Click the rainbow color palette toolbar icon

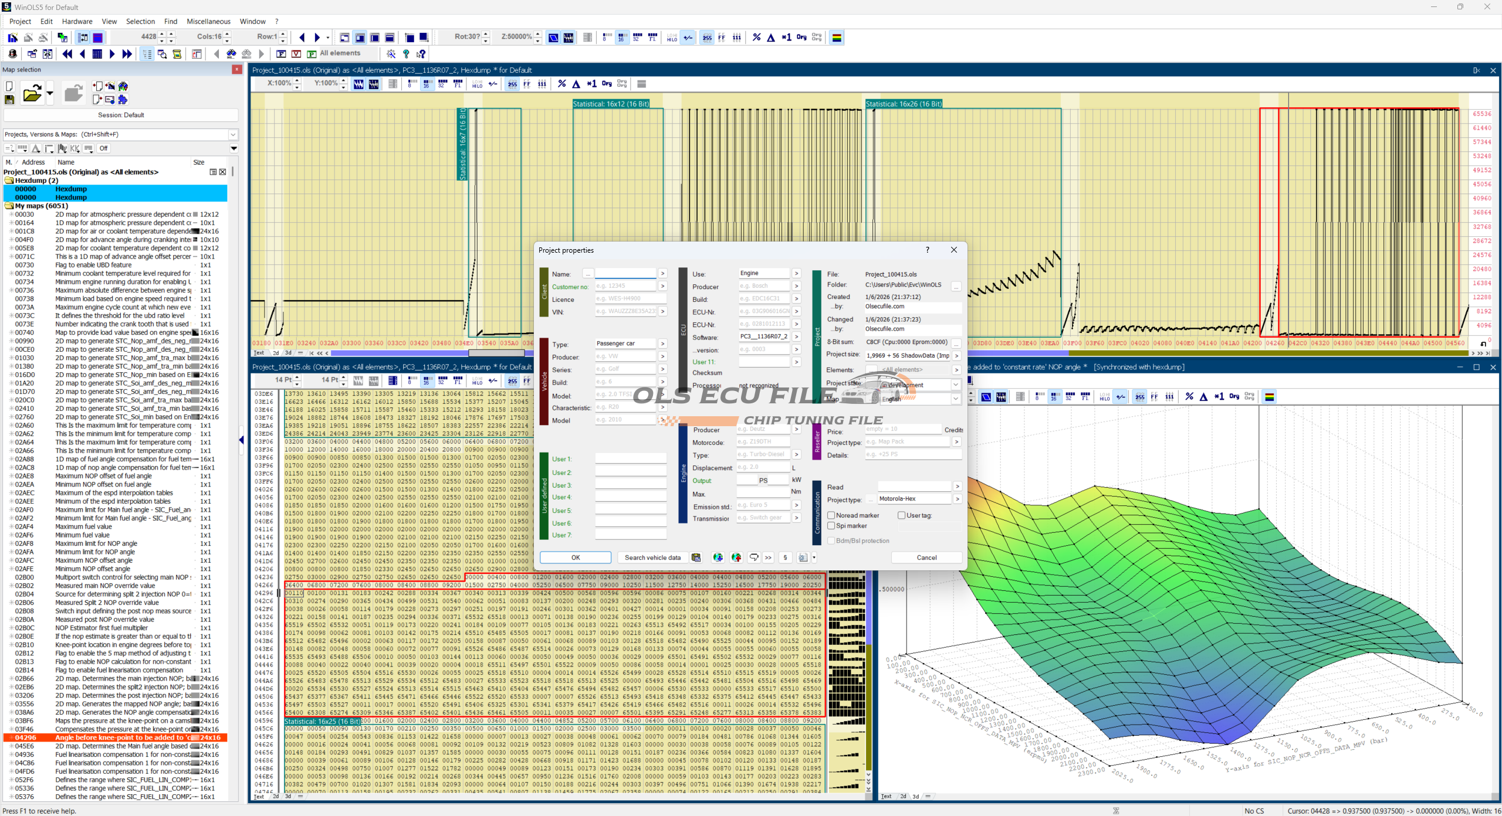(x=837, y=38)
